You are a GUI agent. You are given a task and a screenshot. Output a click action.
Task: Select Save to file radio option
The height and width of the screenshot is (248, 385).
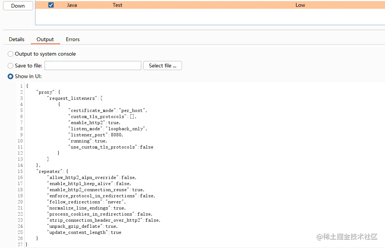pos(10,66)
